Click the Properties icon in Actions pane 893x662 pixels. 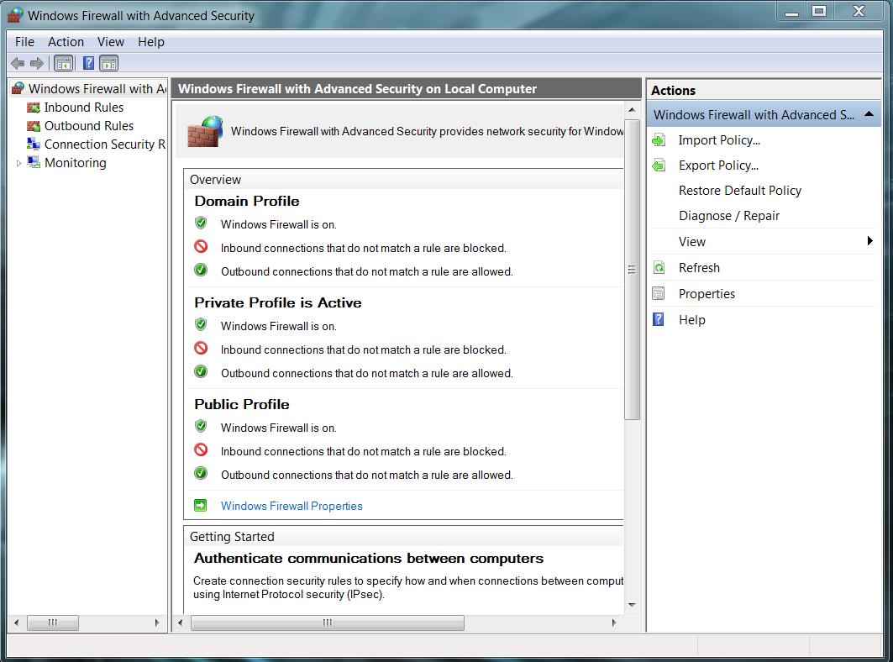659,294
